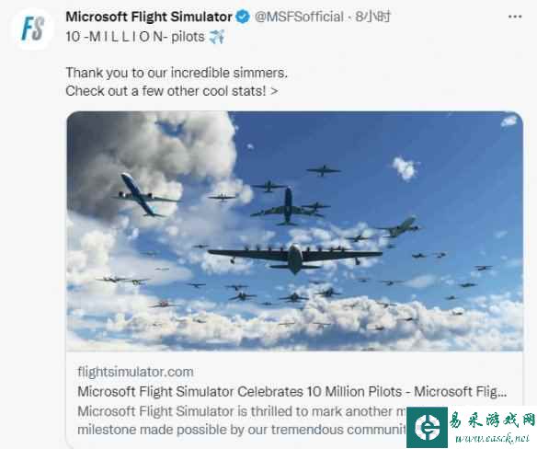
Task: Open the FS profile avatar
Action: click(32, 29)
